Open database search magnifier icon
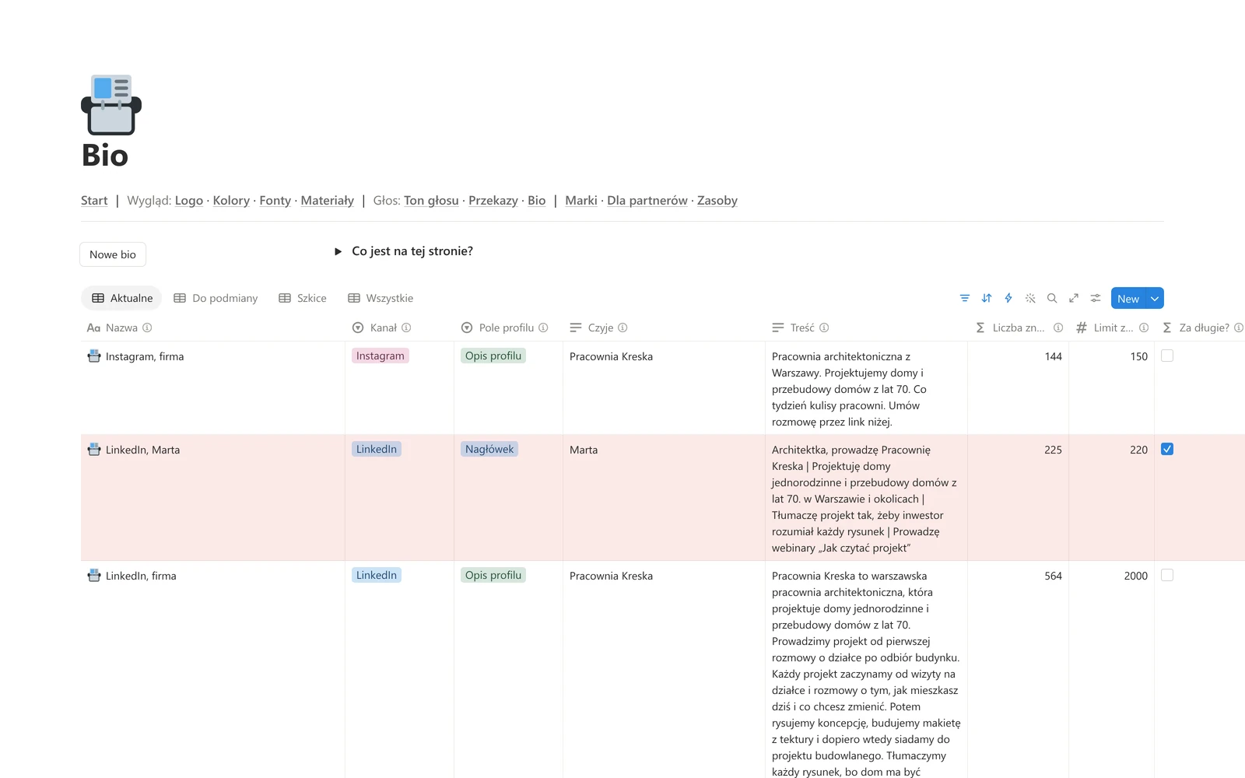The image size is (1245, 778). [x=1052, y=298]
